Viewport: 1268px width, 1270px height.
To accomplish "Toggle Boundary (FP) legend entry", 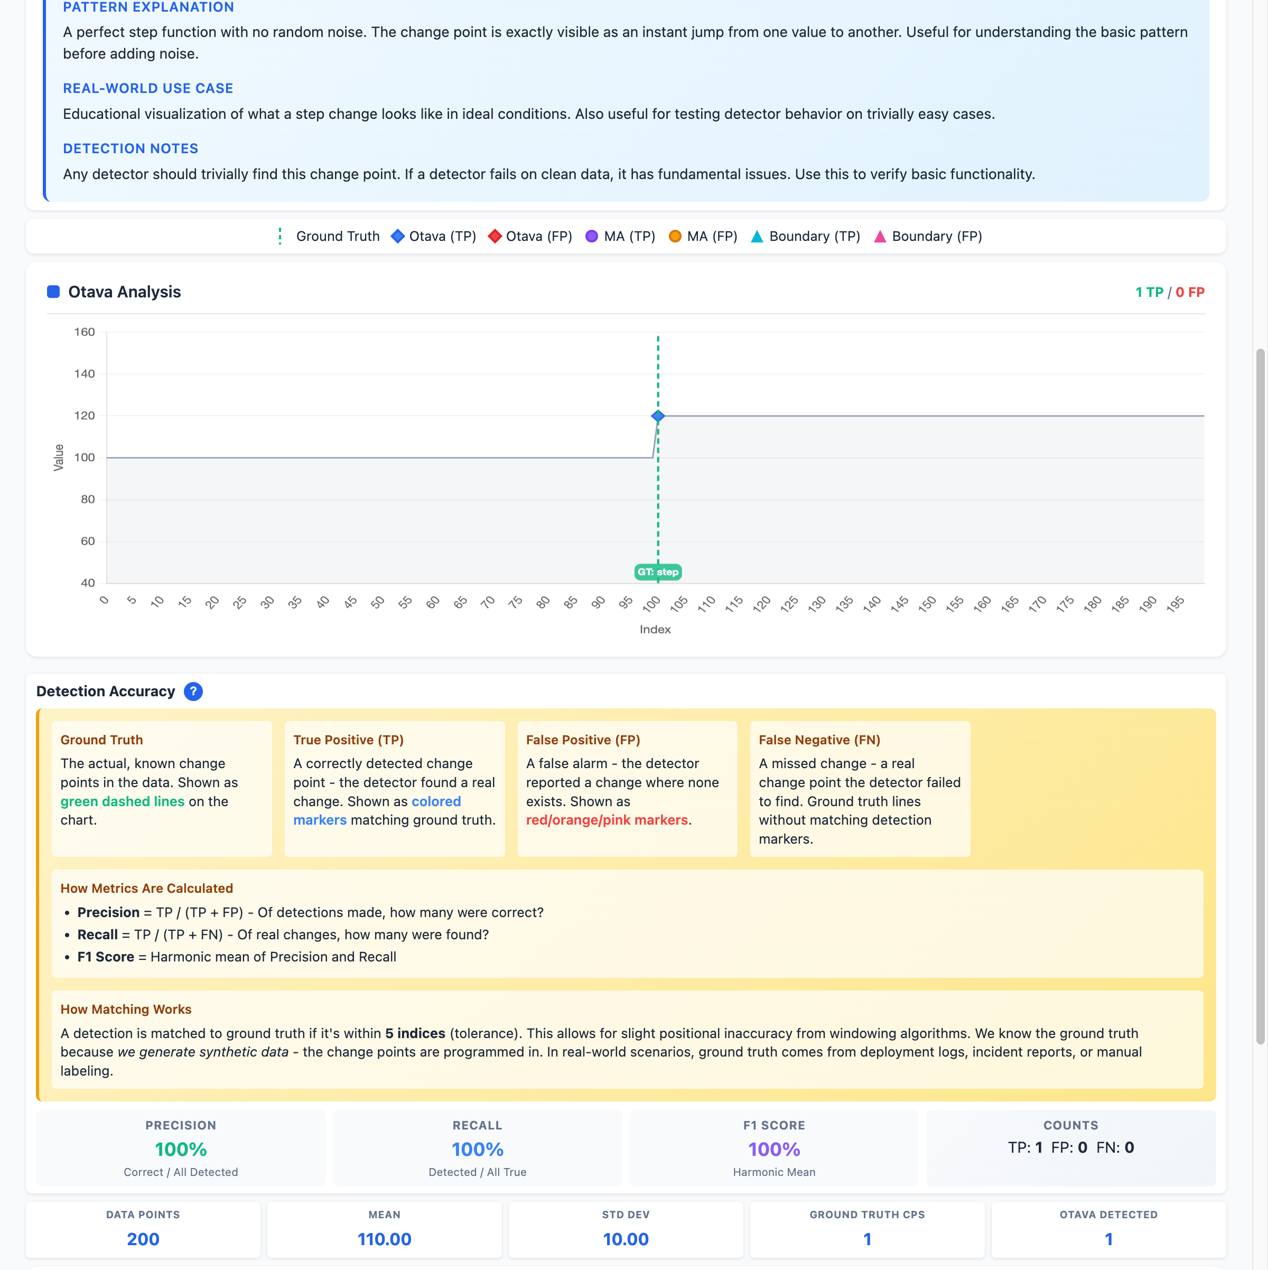I will click(928, 236).
